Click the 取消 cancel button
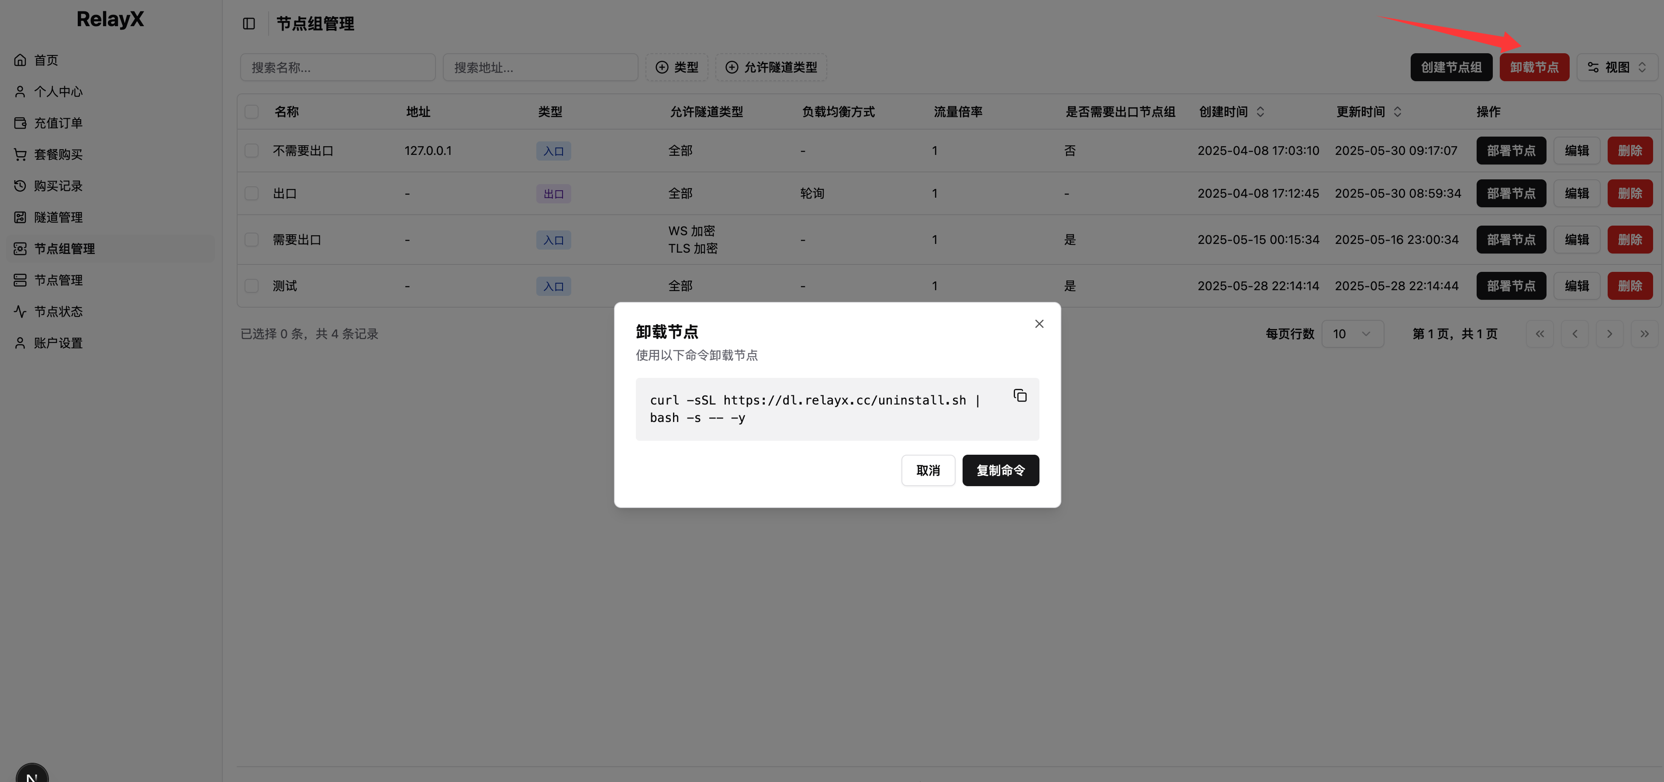This screenshot has height=782, width=1664. 928,470
